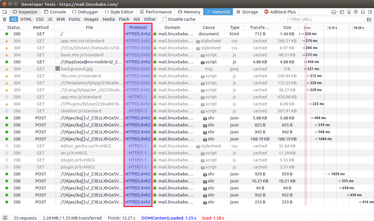Open the Storage tab
Screen dimensions: 374x221
(247, 12)
